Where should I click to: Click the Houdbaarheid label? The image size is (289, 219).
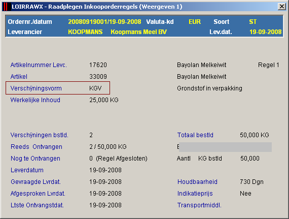pyautogui.click(x=197, y=182)
